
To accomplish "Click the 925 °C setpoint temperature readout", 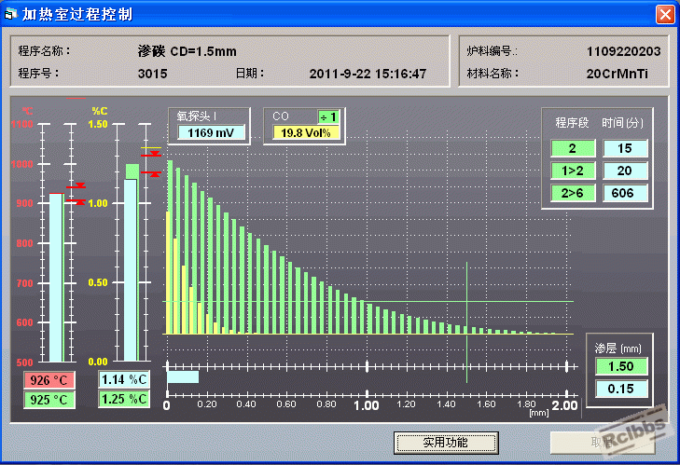I will (49, 400).
